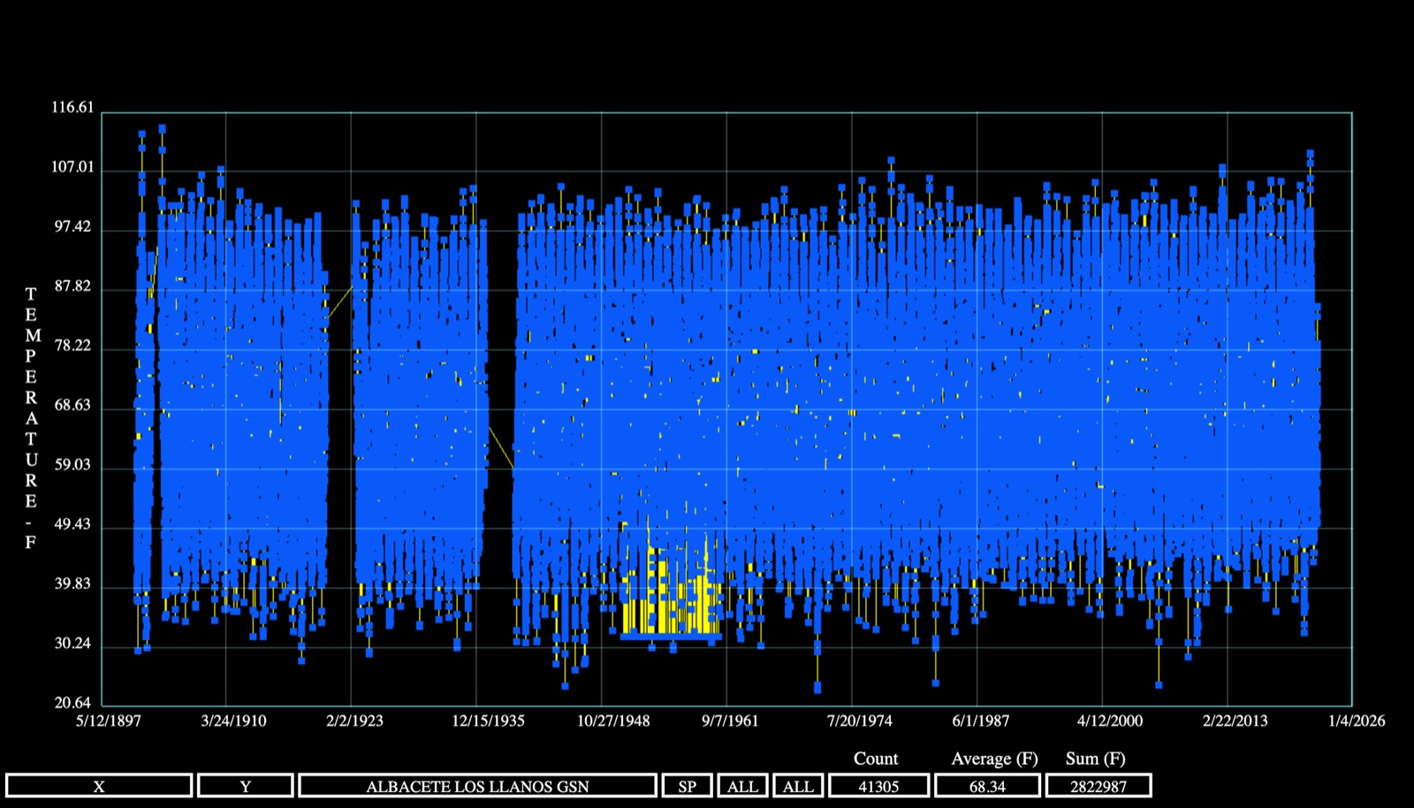The width and height of the screenshot is (1414, 808).
Task: Click the 30.24 y-axis label
Action: pos(72,643)
